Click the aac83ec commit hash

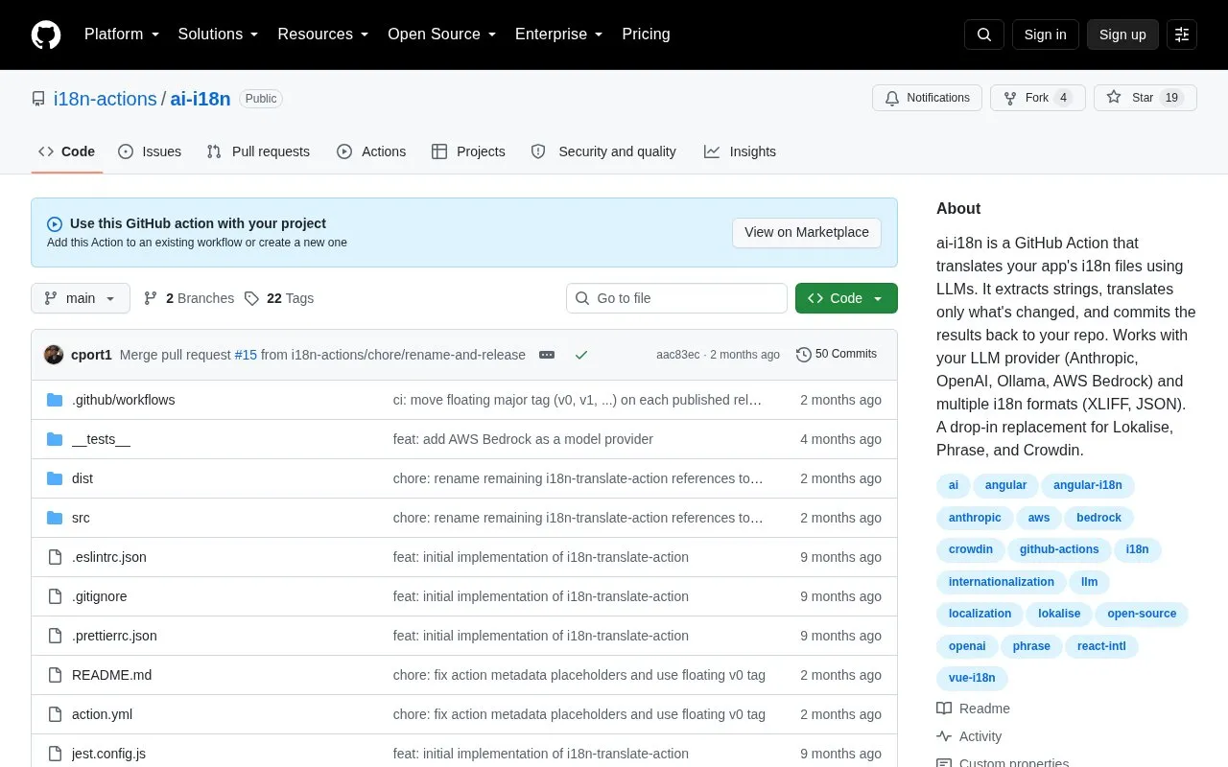[678, 355]
